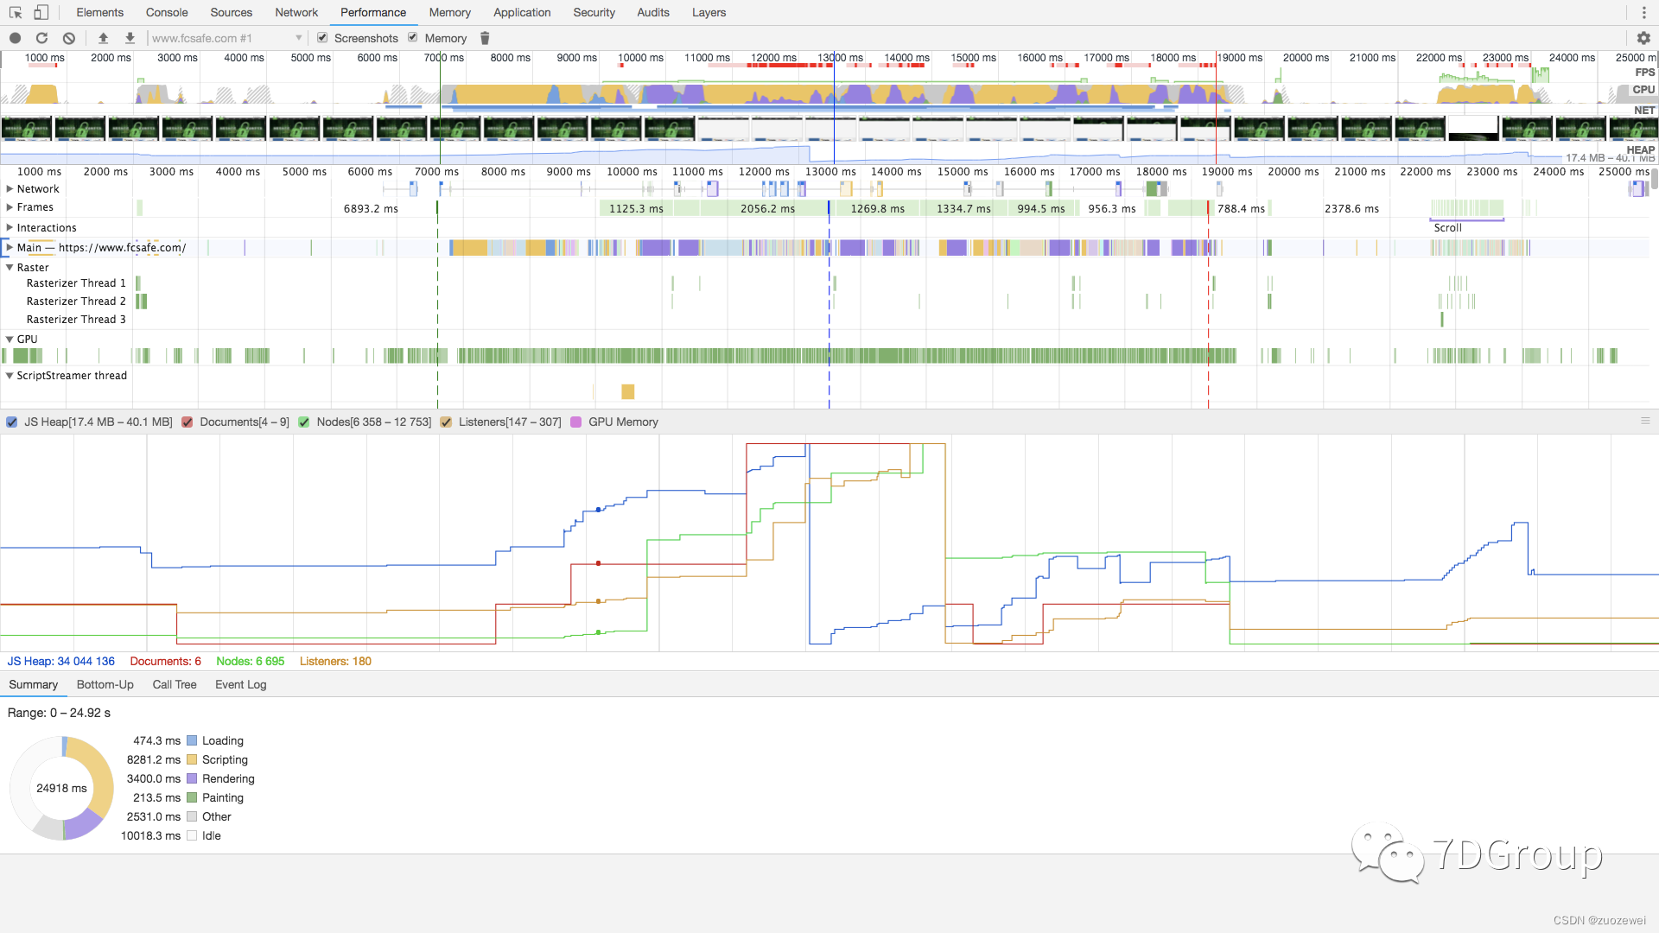1659x933 pixels.
Task: Click the clear recording icon
Action: pyautogui.click(x=69, y=38)
